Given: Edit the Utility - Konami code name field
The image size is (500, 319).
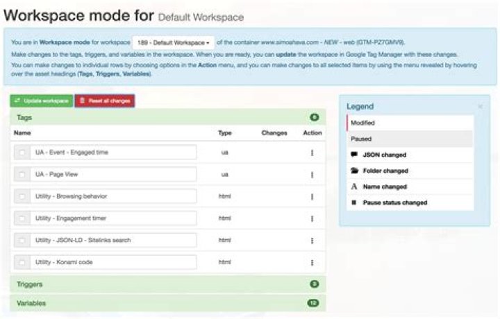Looking at the screenshot, I should point(113,262).
